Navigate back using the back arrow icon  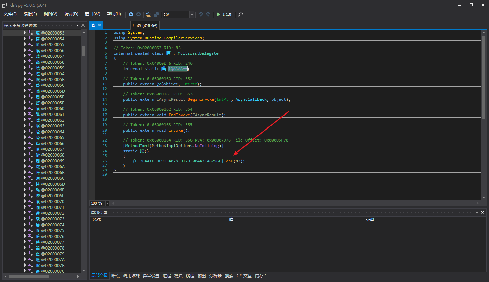click(x=131, y=14)
